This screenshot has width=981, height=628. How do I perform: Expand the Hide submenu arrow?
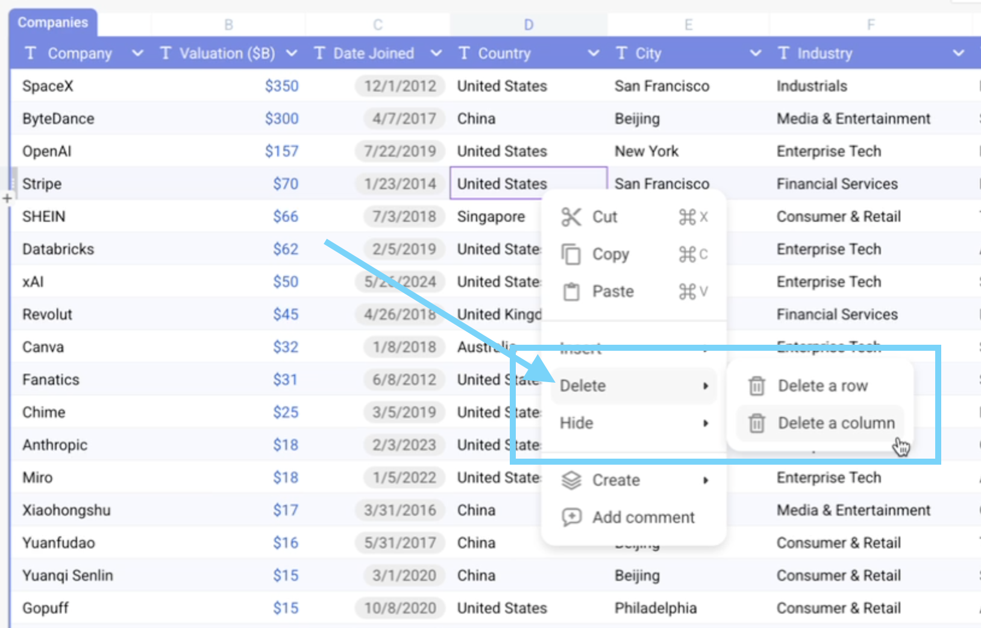706,423
